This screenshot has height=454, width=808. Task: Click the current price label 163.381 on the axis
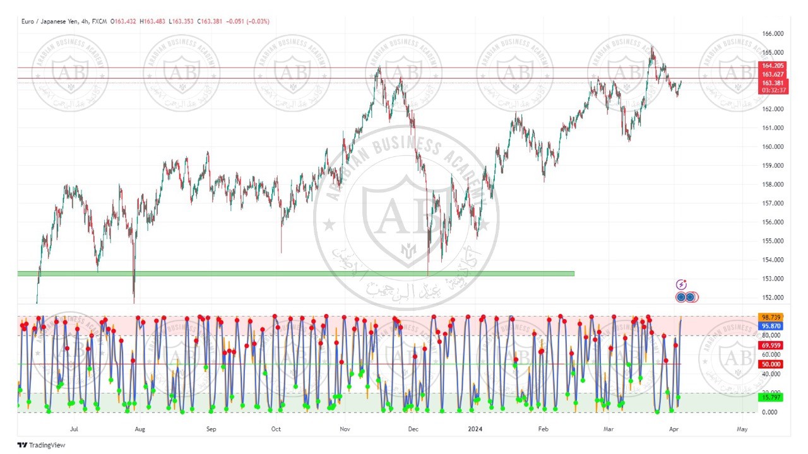[773, 83]
